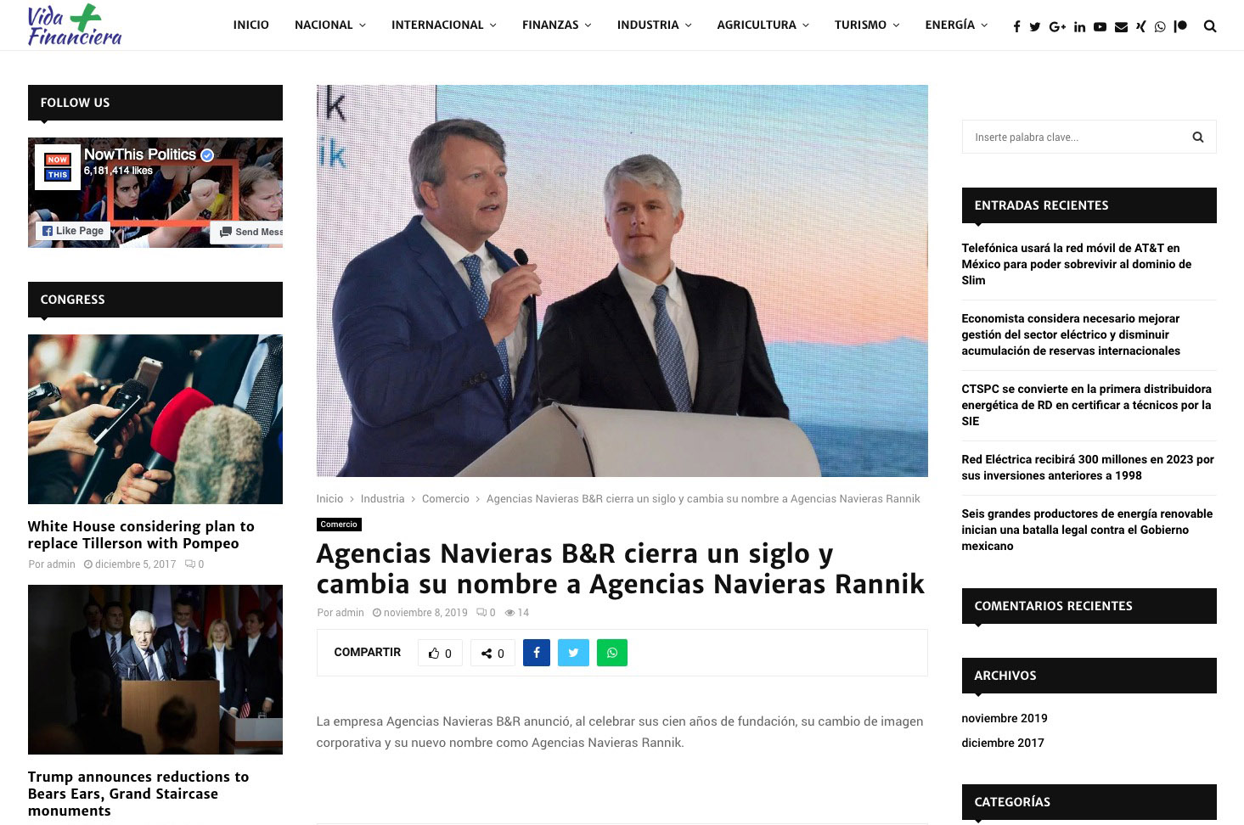The height and width of the screenshot is (825, 1244).
Task: Go to the Inicio menu item
Action: tap(251, 25)
